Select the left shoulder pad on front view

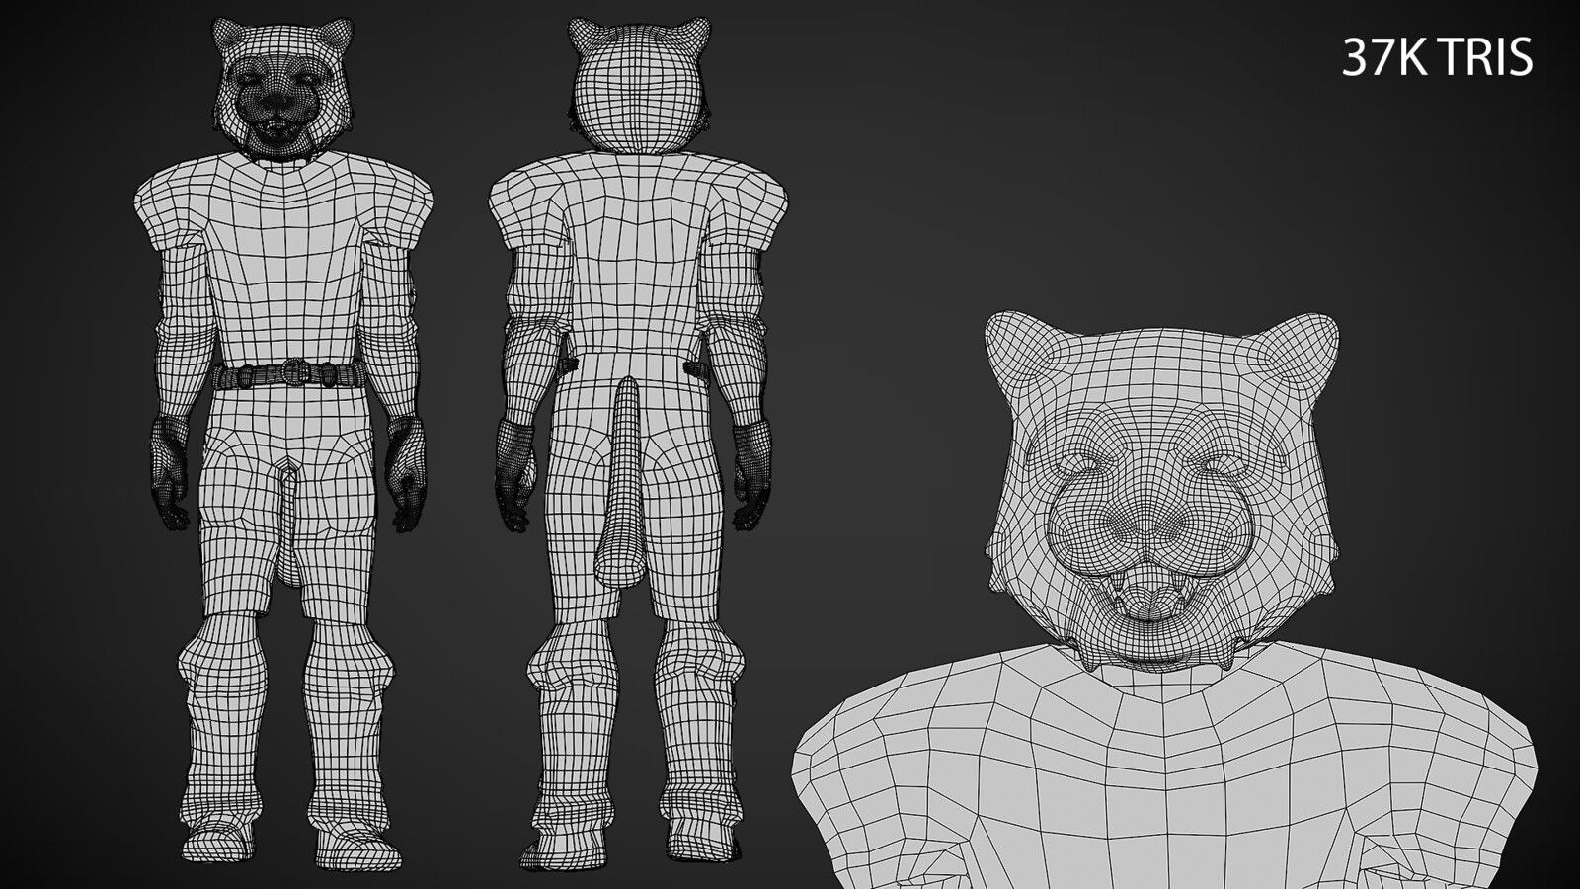point(170,207)
